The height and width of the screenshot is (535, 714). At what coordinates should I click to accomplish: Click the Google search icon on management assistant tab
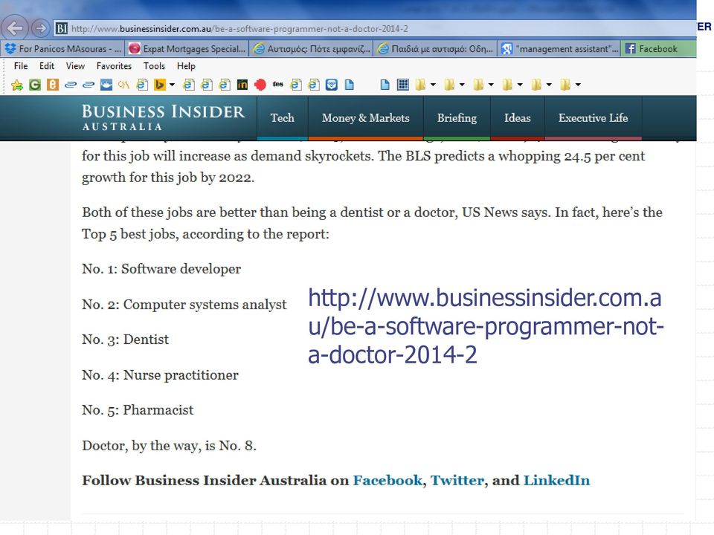(x=506, y=49)
